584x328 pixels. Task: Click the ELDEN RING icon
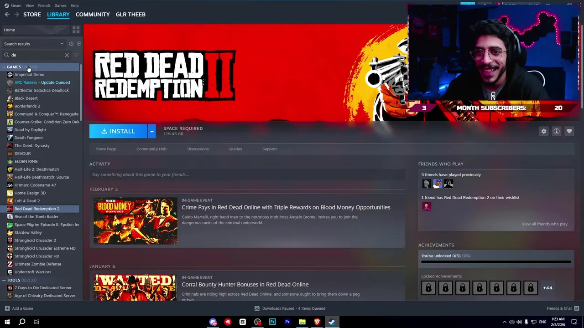click(10, 161)
